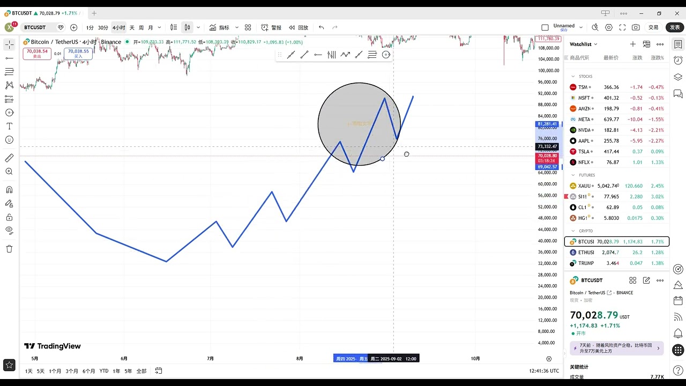Toggle hide all drawings eye icon
Viewport: 686px width, 386px height.
(x=9, y=231)
